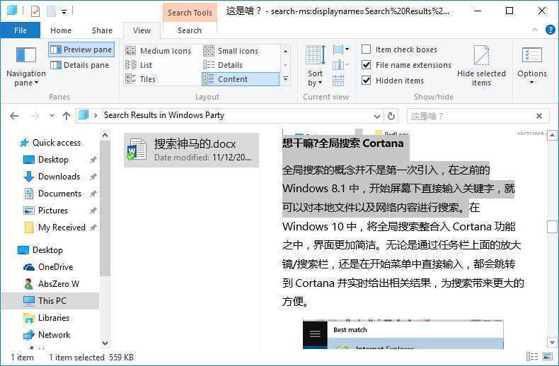Open Pictures folder in navigation pane
The height and width of the screenshot is (366, 559).
coord(52,211)
